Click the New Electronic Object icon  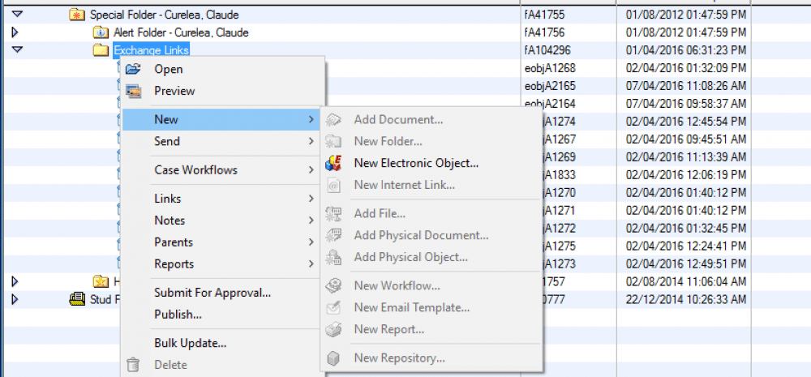pyautogui.click(x=333, y=163)
